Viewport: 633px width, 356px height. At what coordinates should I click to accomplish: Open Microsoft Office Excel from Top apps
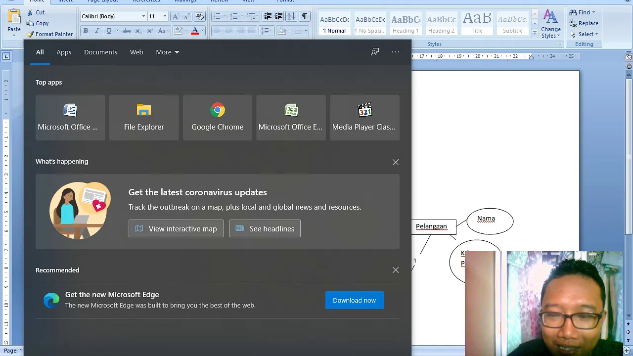291,118
